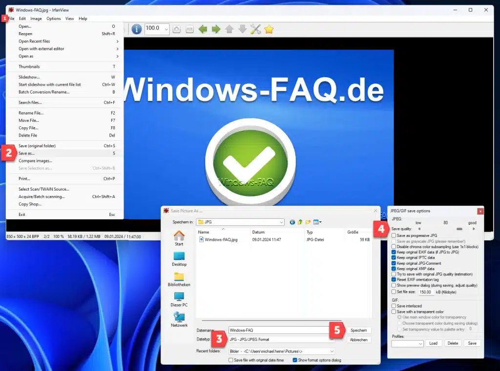Select Dieser PC in the places sidebar
500x371 pixels.
point(179,300)
